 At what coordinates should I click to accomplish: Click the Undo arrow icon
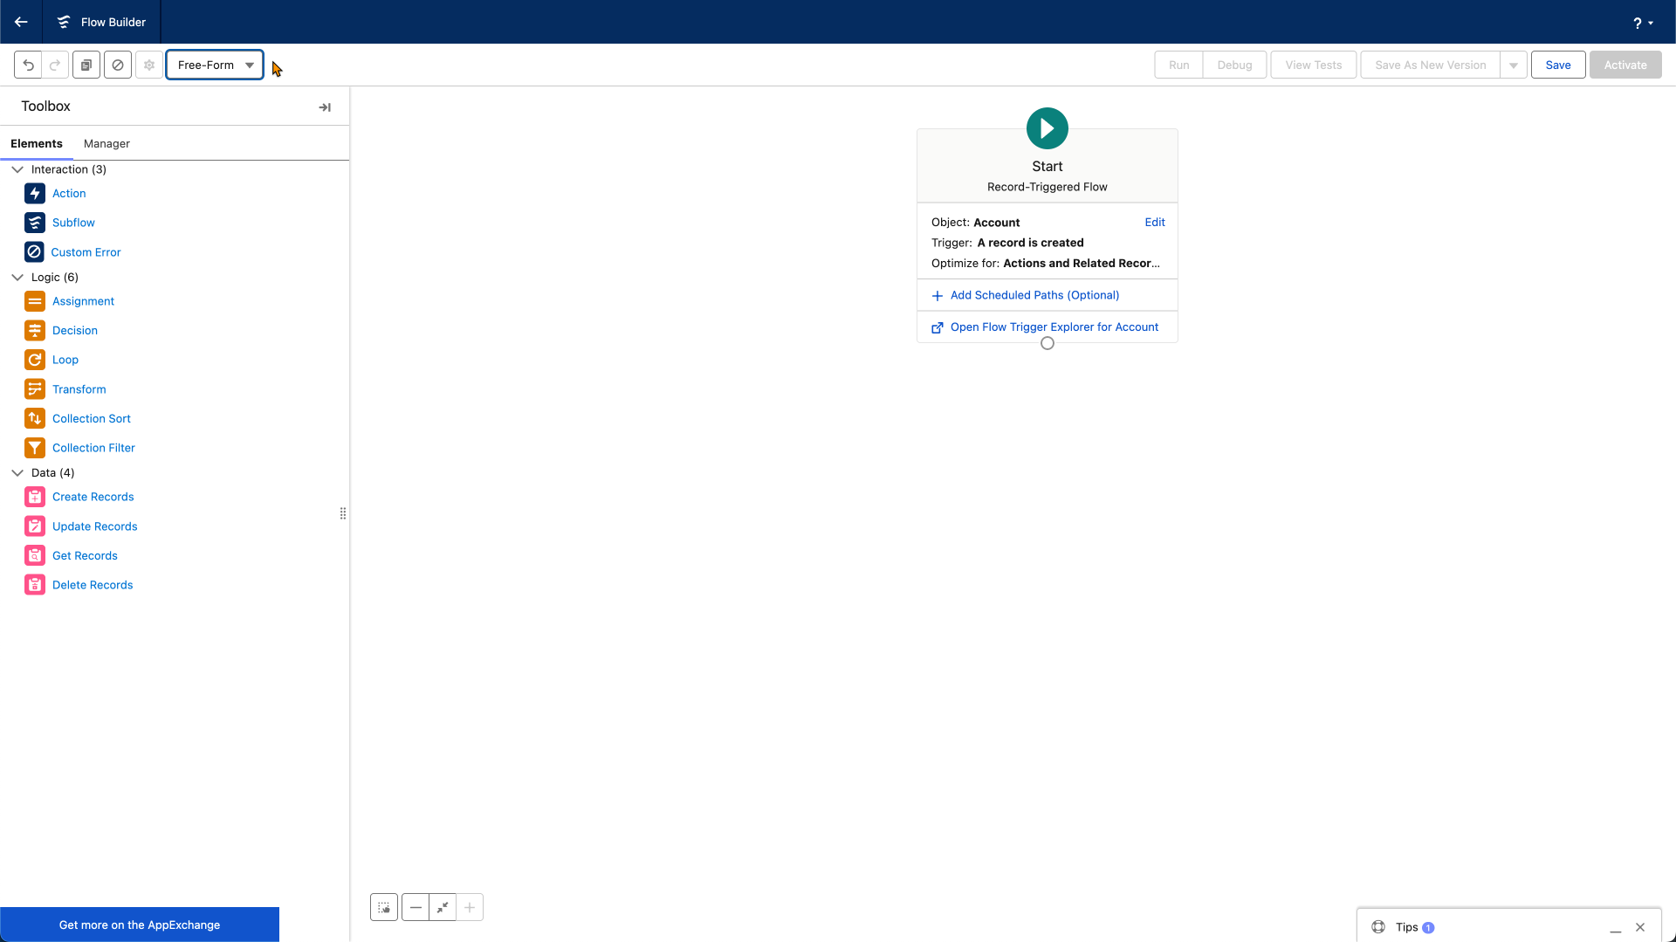point(28,65)
